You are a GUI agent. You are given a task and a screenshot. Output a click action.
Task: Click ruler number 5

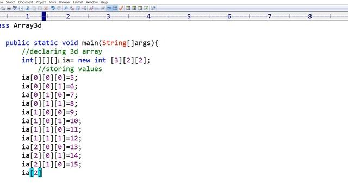pos(189,16)
